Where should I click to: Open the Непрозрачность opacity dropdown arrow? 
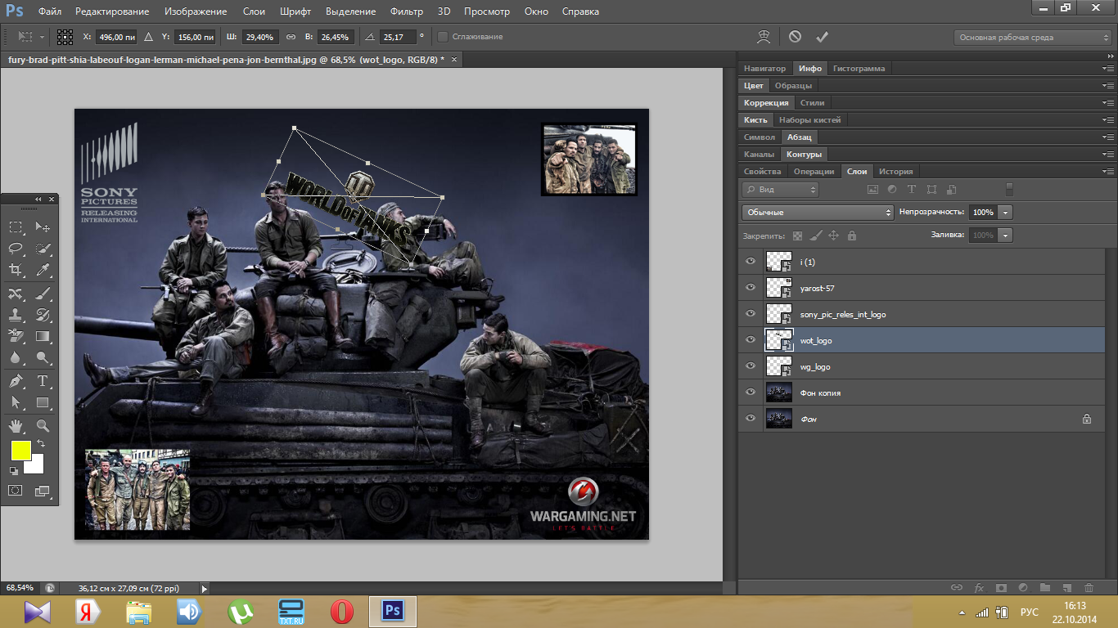pos(1005,212)
